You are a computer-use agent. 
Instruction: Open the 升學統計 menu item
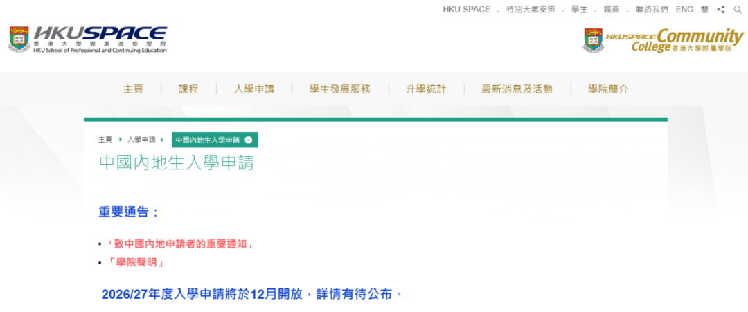(425, 89)
